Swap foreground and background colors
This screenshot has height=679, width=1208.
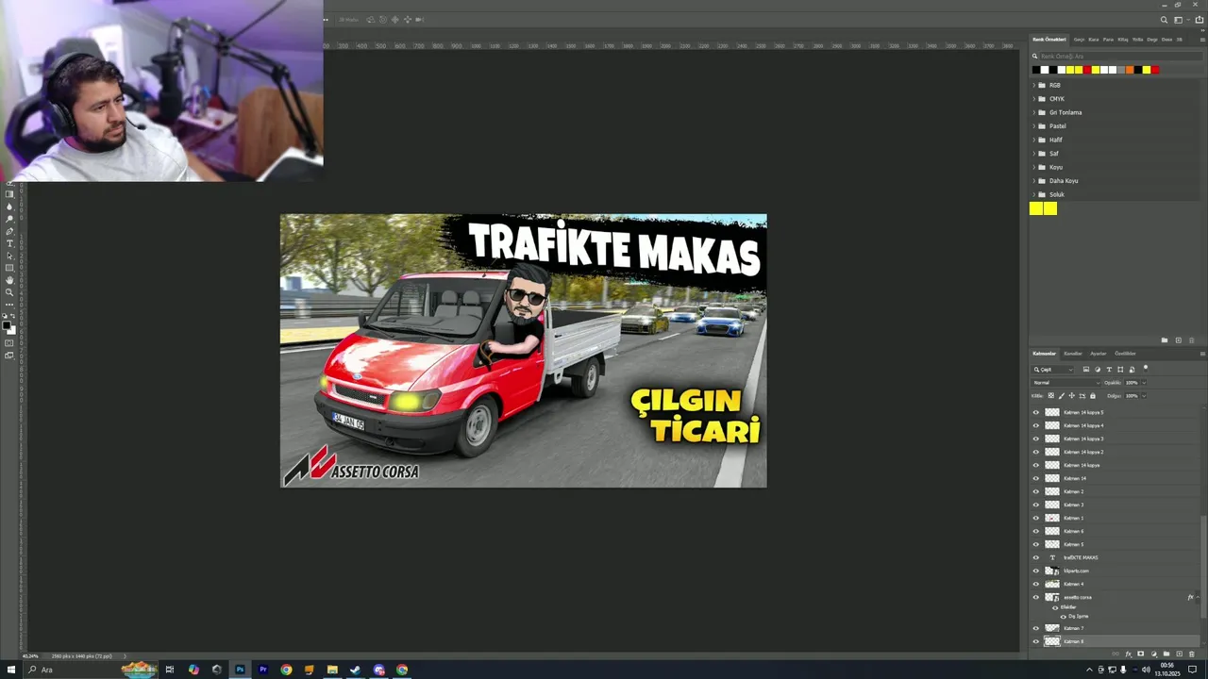12,316
